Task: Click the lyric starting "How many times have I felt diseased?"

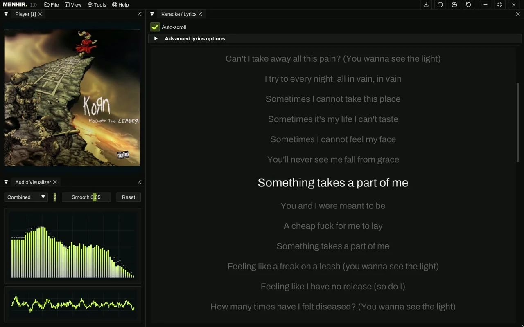Action: click(333, 307)
